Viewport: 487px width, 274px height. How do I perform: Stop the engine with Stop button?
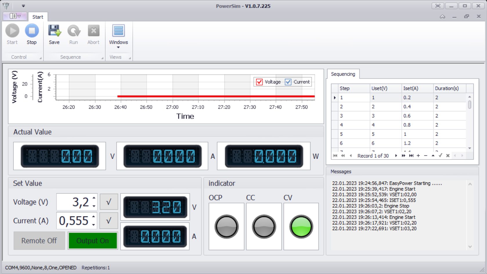tap(32, 35)
